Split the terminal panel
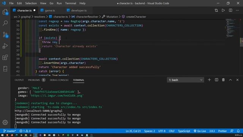Viewport: 243px width, 137px height. coord(216,80)
